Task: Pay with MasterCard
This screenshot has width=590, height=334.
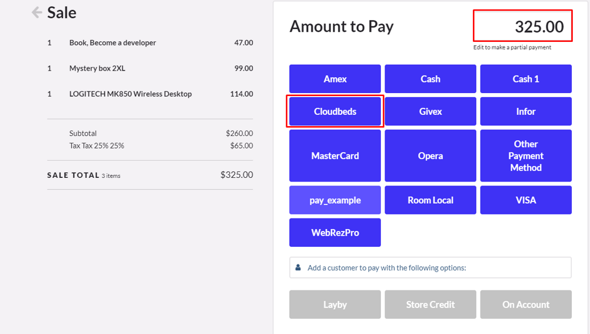Action: click(335, 156)
